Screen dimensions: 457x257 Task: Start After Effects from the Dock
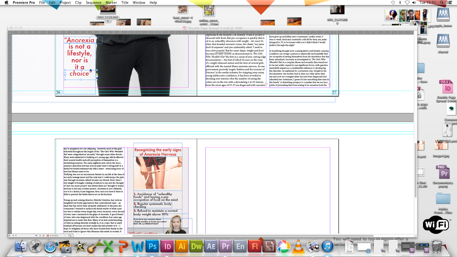[x=211, y=246]
